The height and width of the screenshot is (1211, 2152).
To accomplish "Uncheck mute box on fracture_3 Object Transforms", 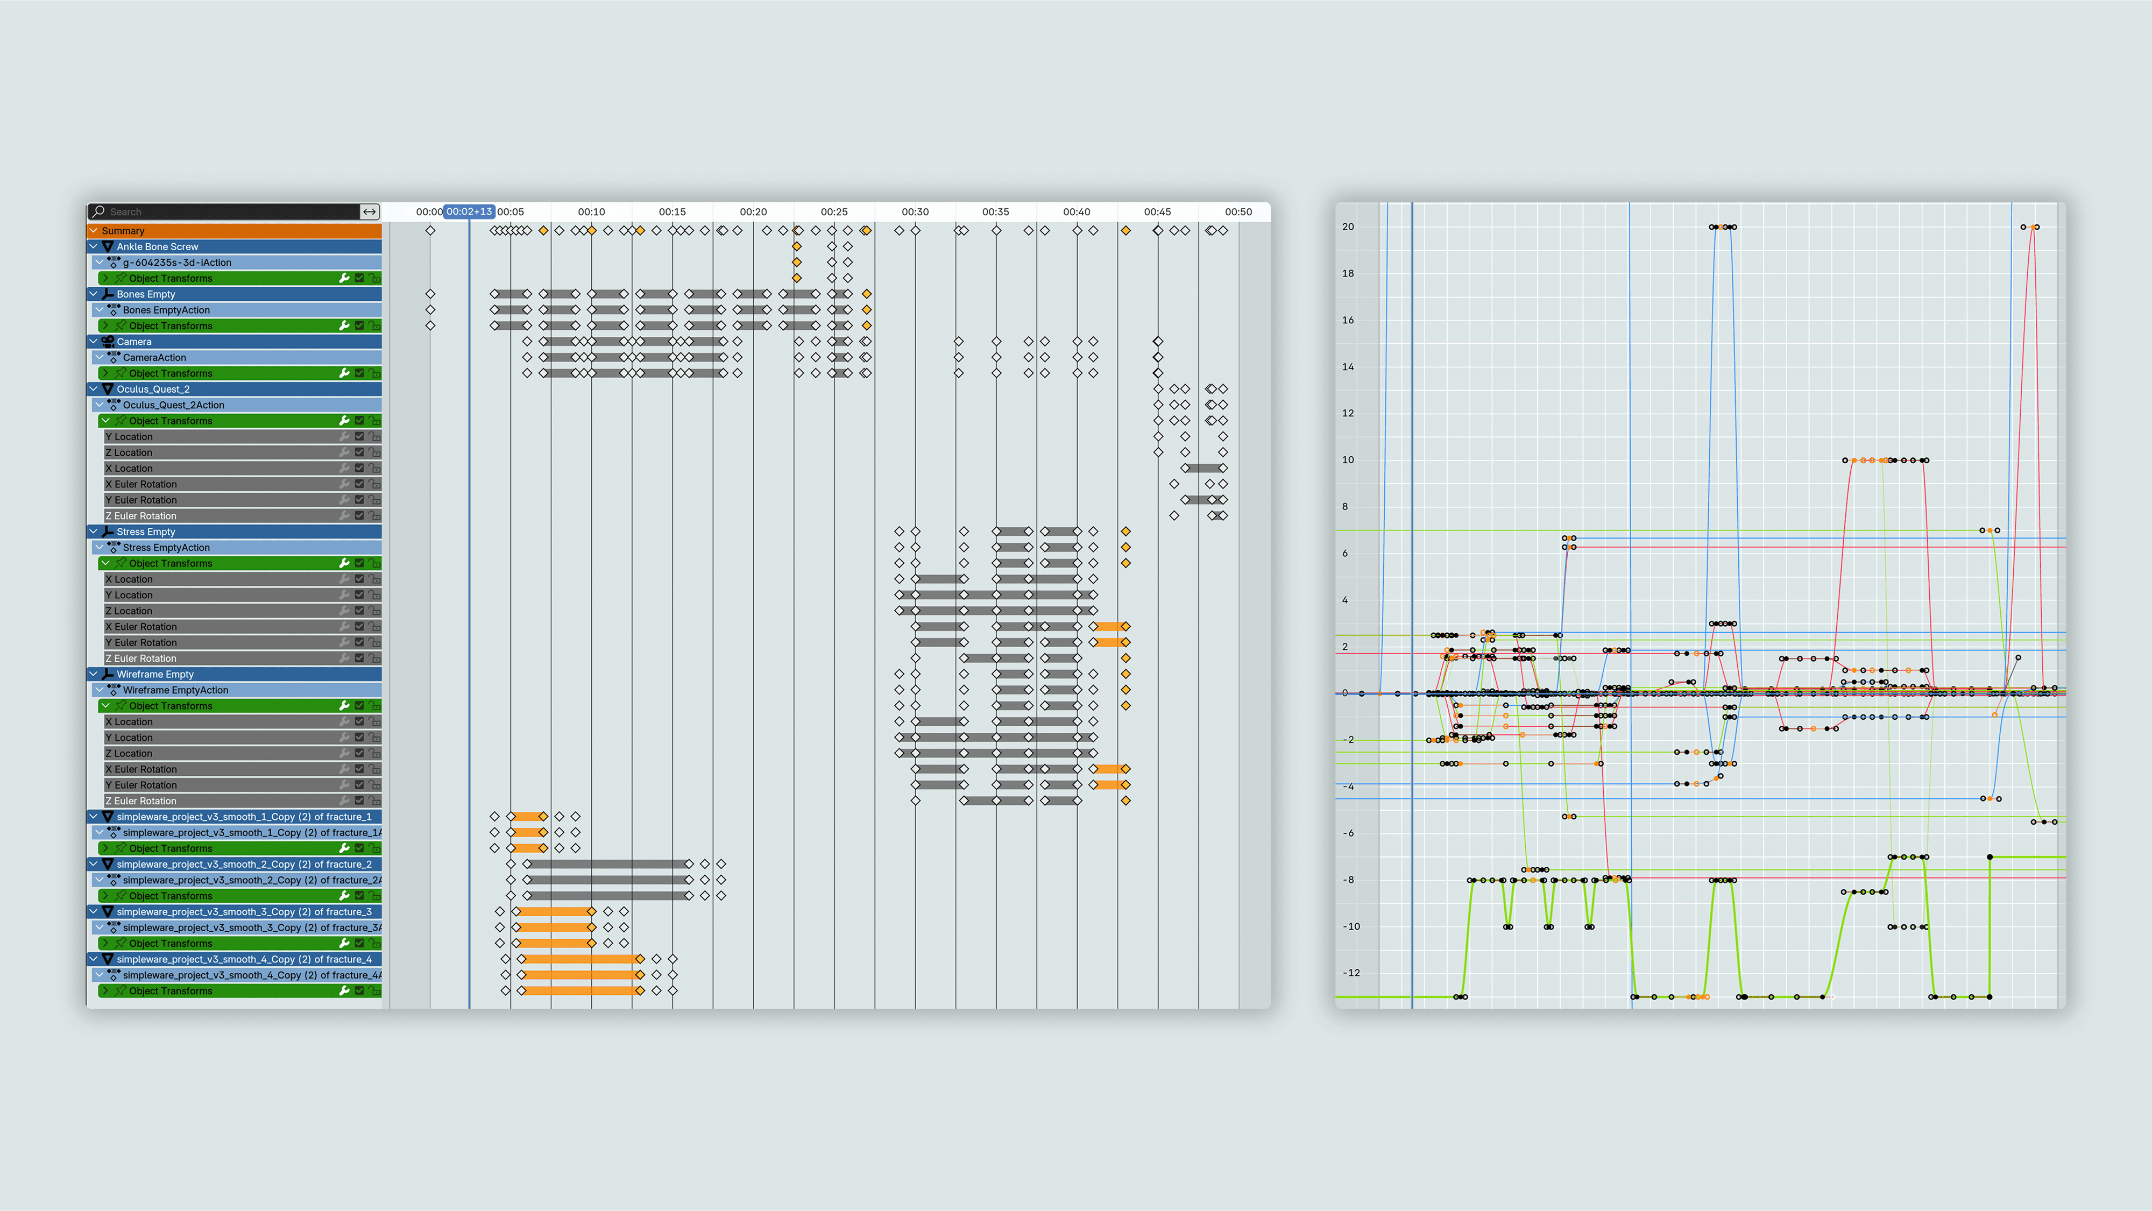I will [359, 944].
